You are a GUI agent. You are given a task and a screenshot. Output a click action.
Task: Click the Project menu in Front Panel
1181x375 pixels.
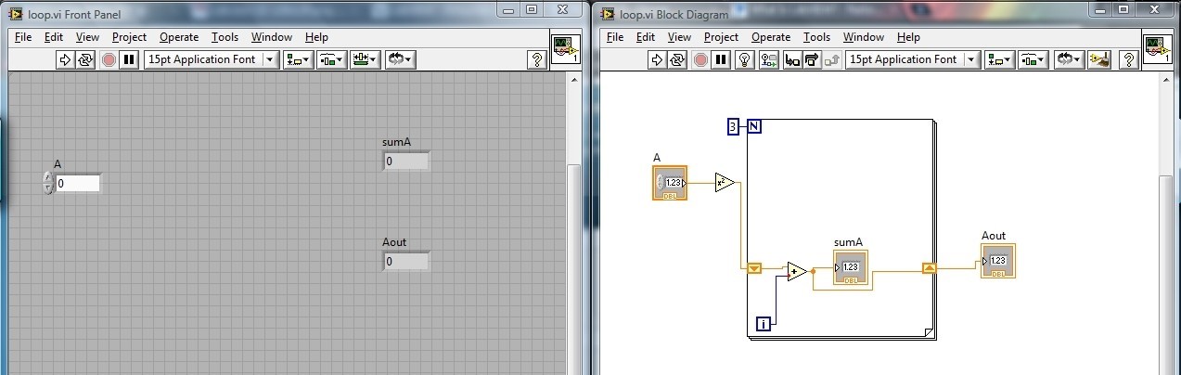[129, 37]
